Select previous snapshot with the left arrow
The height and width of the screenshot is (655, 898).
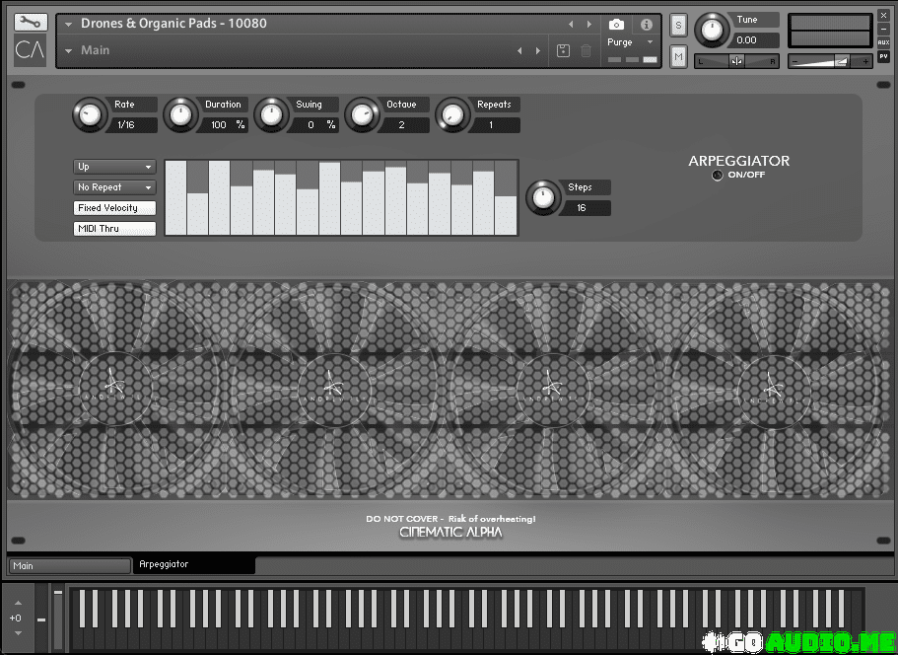tap(520, 50)
